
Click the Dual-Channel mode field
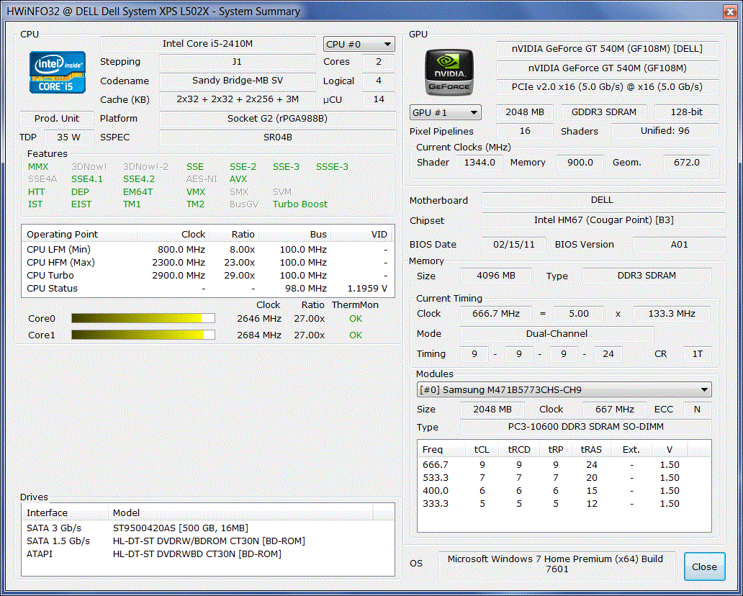pyautogui.click(x=557, y=334)
